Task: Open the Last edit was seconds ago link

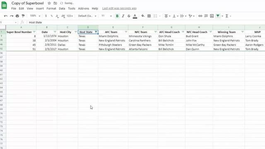Action: (x=119, y=8)
